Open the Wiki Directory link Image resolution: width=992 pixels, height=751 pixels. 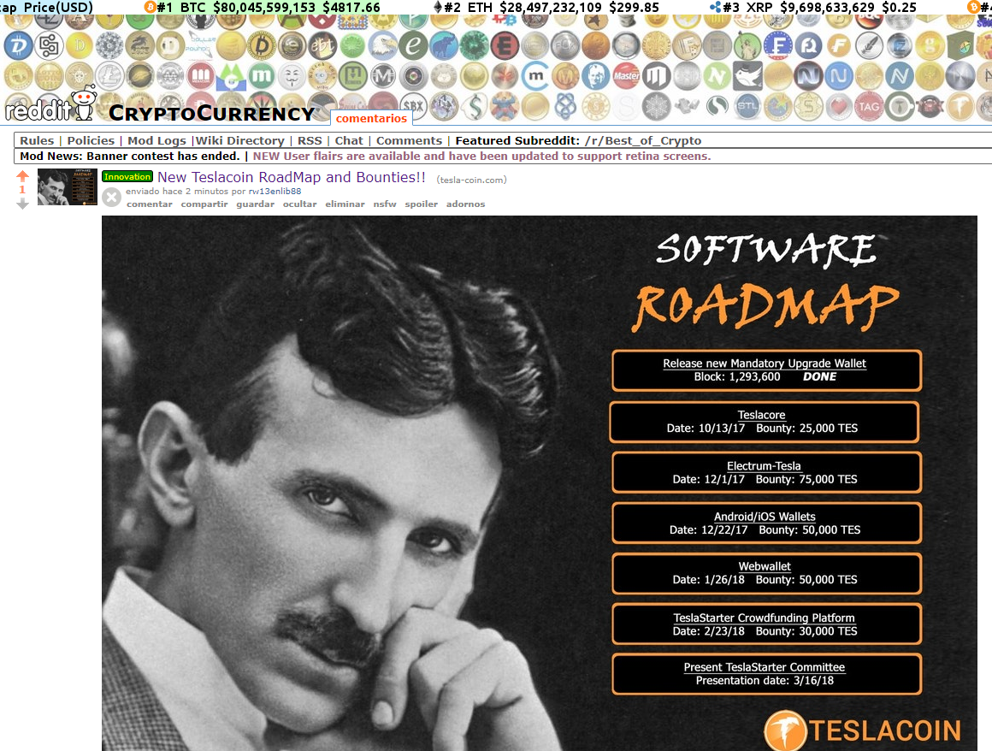tap(239, 140)
